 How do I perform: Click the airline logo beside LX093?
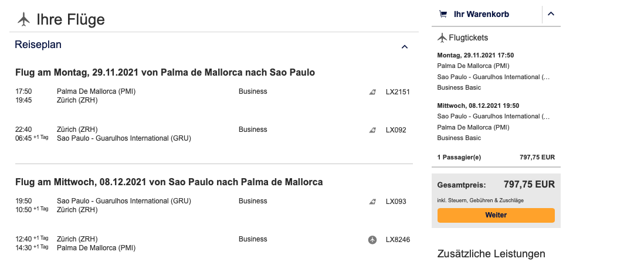(x=372, y=202)
